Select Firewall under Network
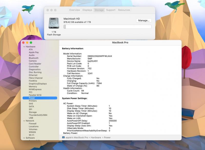The height and width of the screenshot is (150, 205). (x=33, y=124)
